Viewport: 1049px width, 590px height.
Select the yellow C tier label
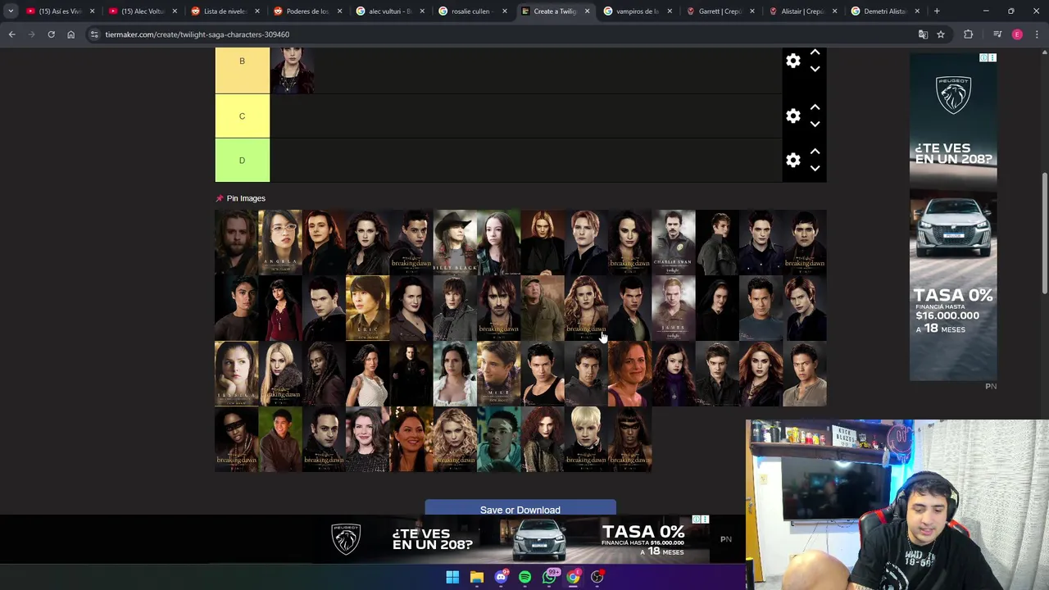point(242,116)
